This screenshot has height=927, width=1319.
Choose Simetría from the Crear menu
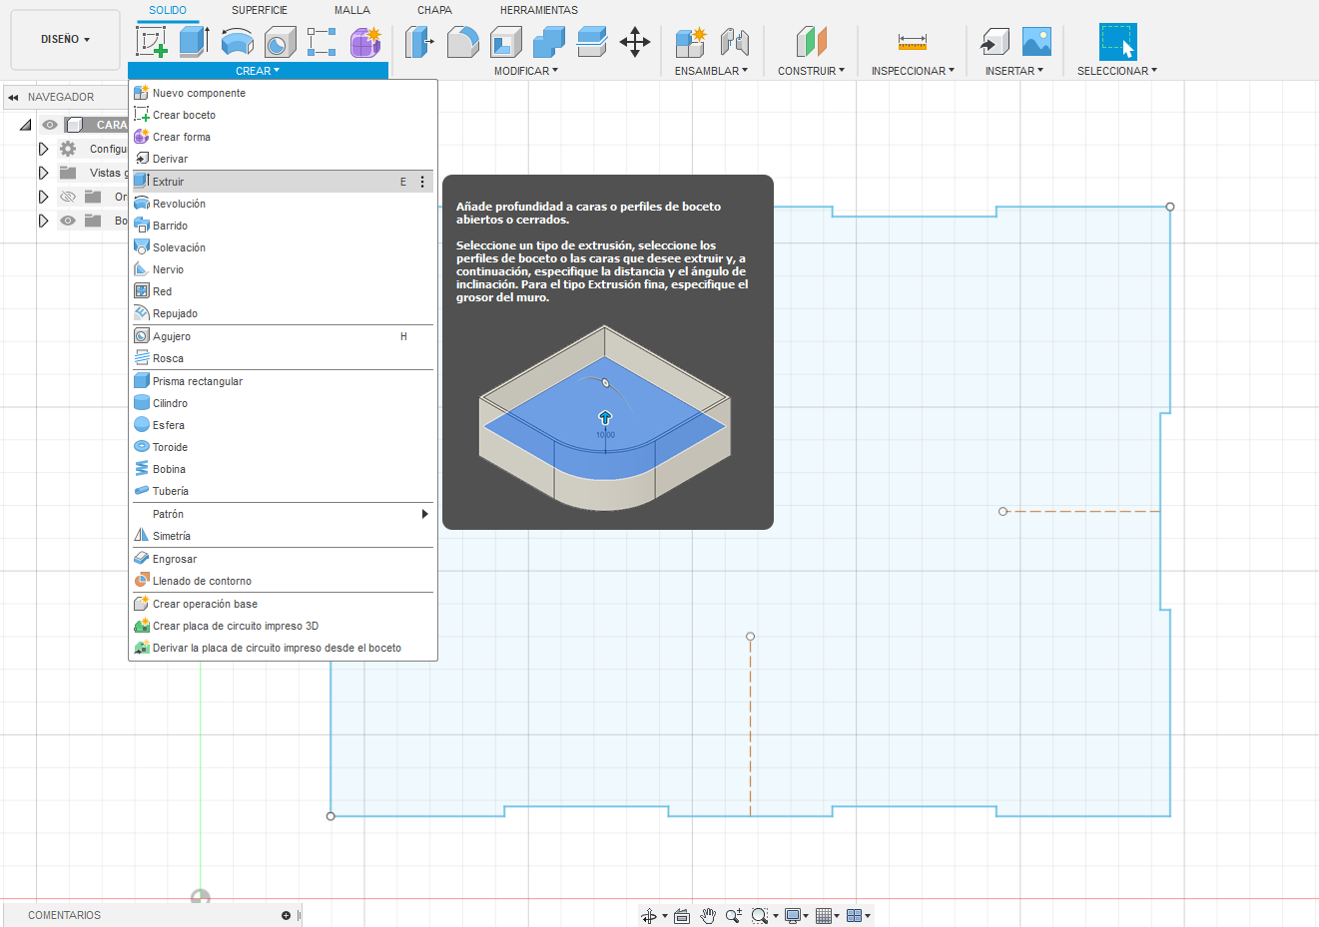(x=284, y=536)
